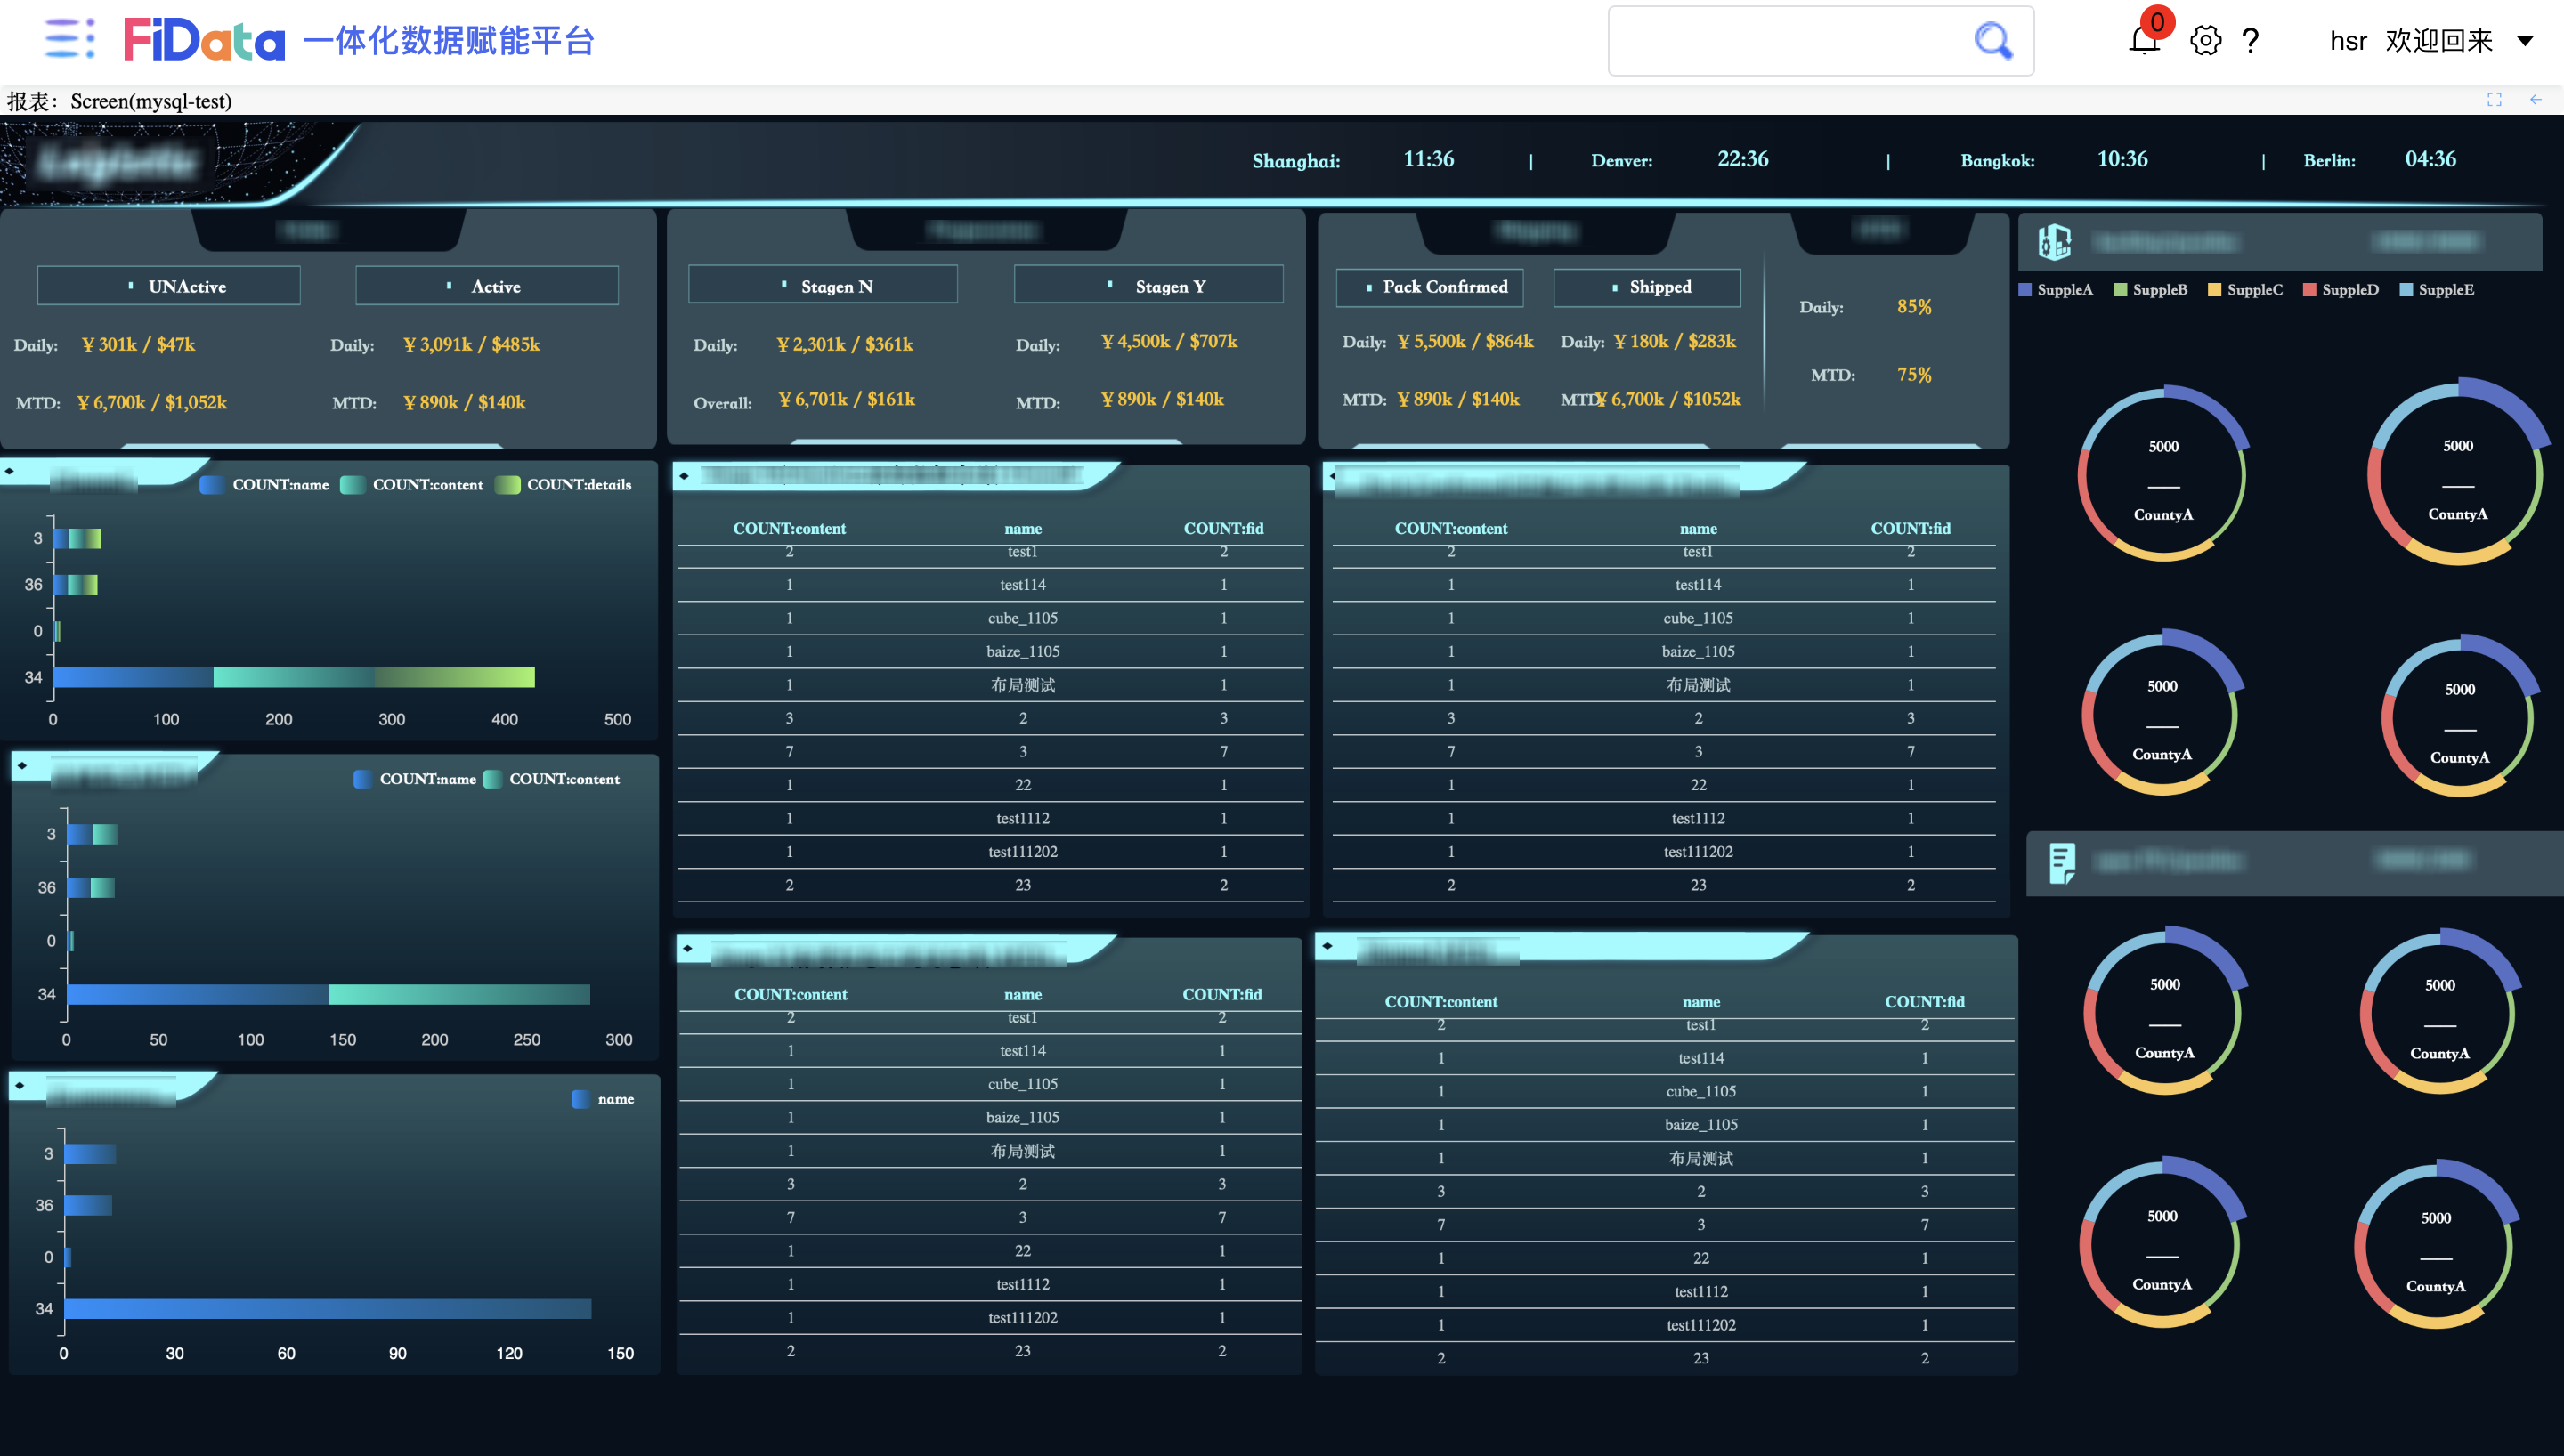Screen dimensions: 2564x1456
Task: Open the settings gear icon
Action: pyautogui.click(x=2205, y=41)
